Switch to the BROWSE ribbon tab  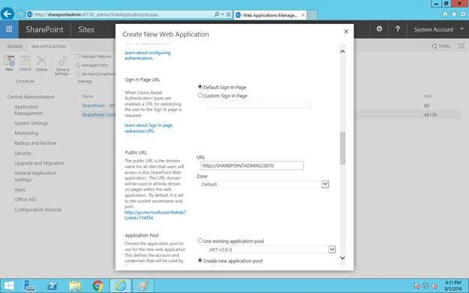[x=15, y=47]
